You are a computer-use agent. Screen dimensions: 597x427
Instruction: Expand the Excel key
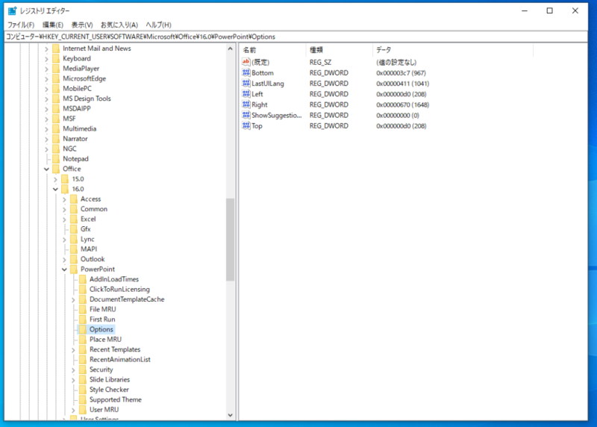[64, 219]
